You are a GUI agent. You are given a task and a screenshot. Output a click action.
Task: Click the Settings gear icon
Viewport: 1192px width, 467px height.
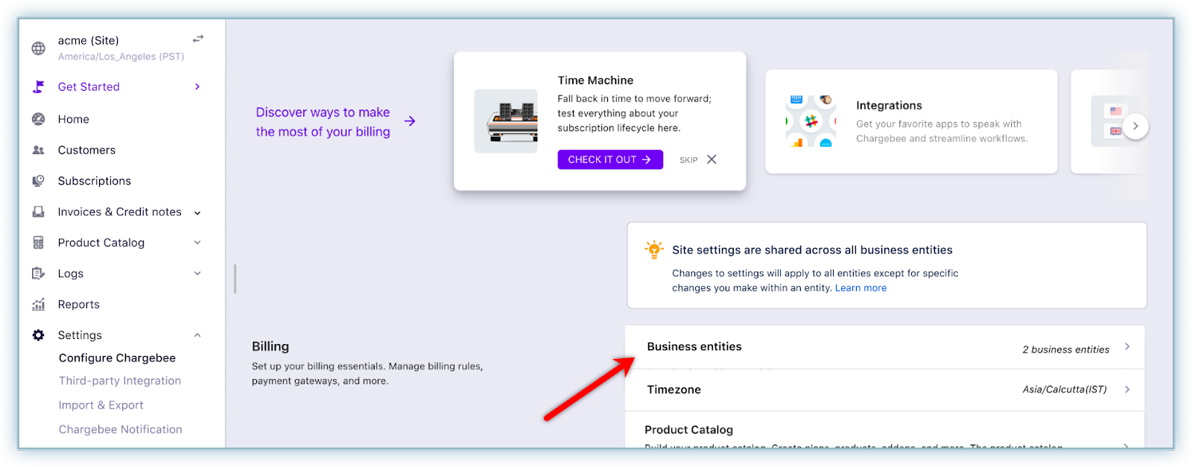(39, 335)
